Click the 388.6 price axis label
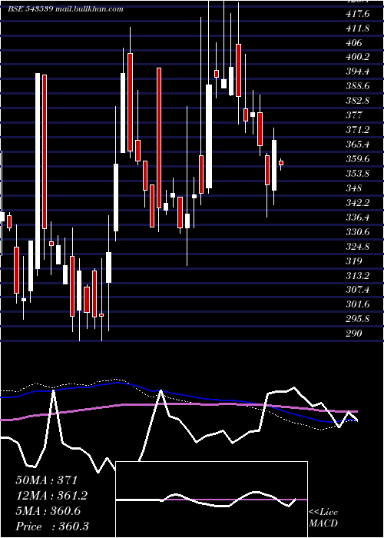 pyautogui.click(x=358, y=86)
